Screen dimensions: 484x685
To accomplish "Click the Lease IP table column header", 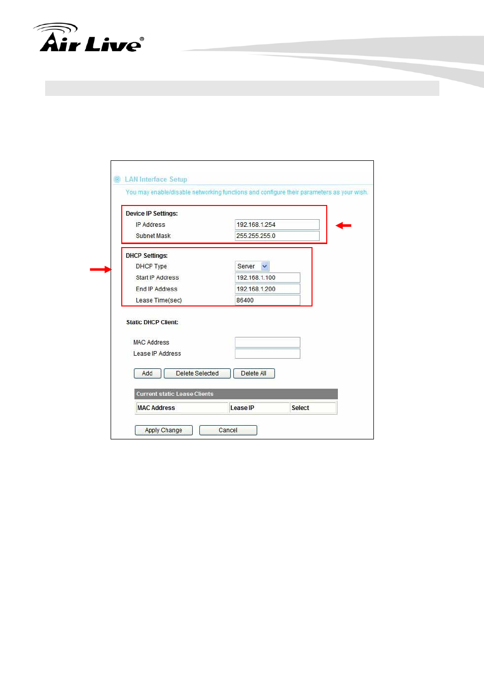I will [x=259, y=408].
